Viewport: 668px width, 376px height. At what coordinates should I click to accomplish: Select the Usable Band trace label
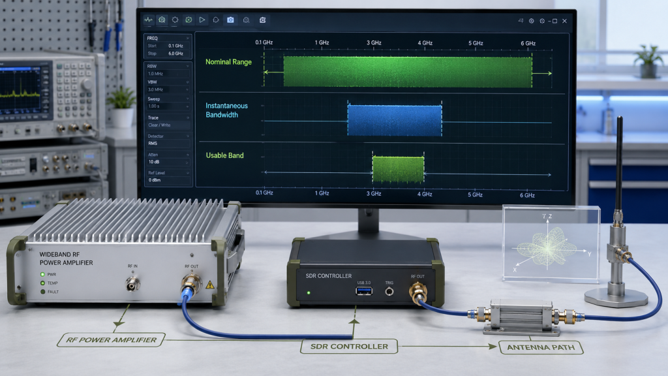224,155
